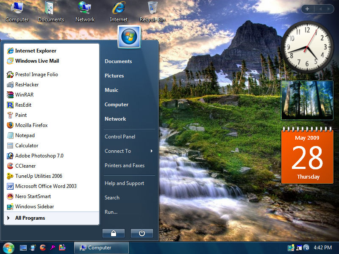
Task: Select Computer in start menu right pane
Action: [116, 105]
